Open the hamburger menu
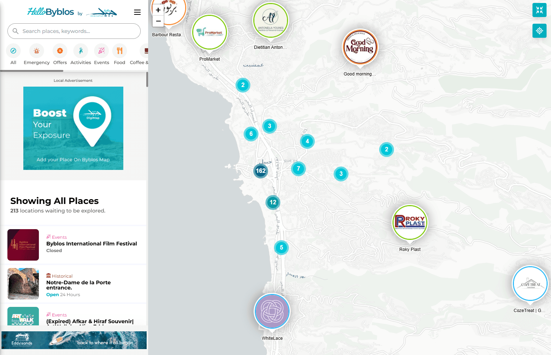 (x=137, y=12)
